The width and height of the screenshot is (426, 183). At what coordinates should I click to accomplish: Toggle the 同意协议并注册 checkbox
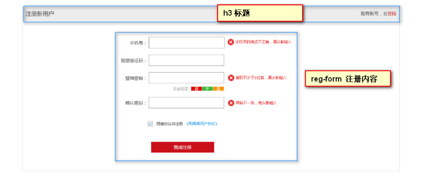click(x=150, y=124)
